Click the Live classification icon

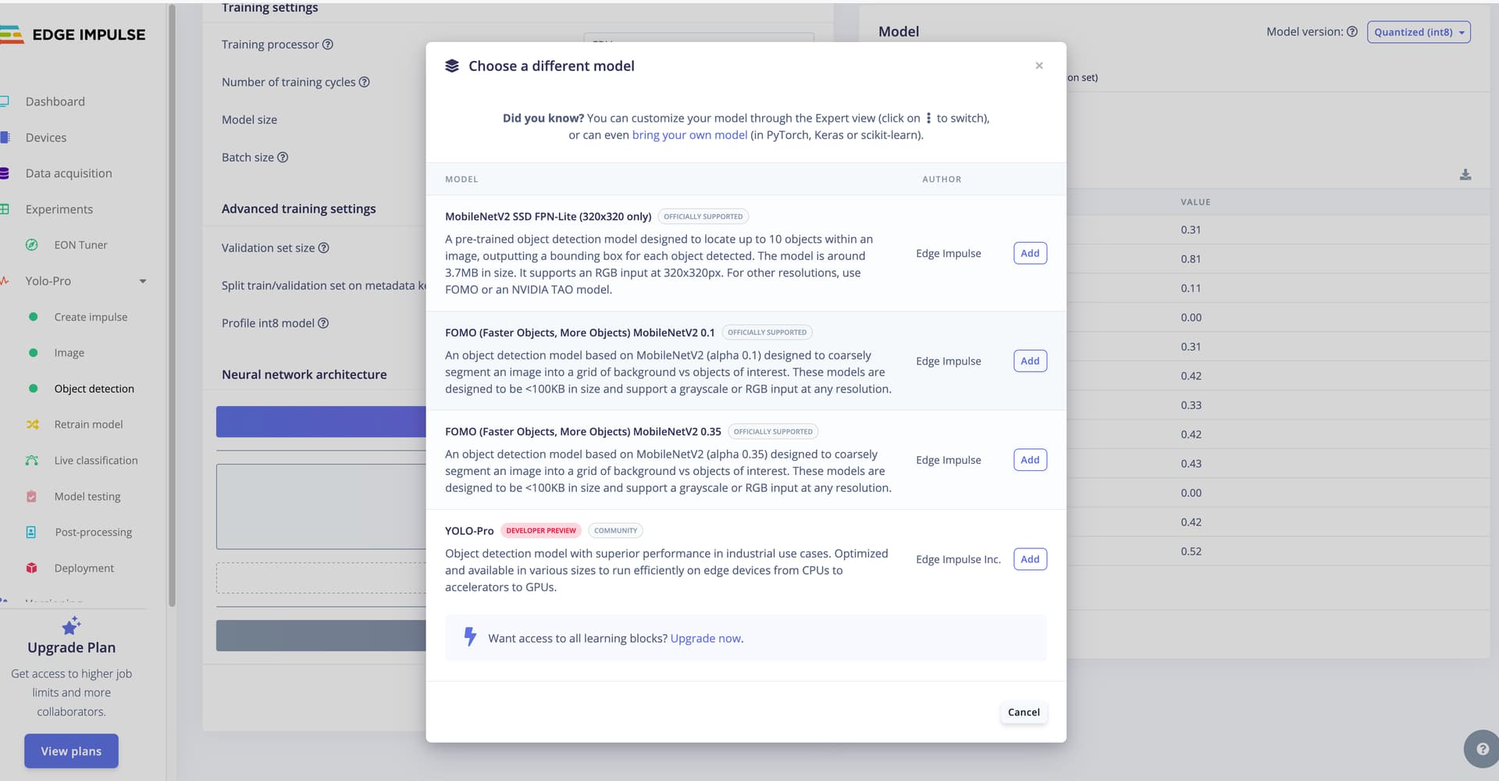pyautogui.click(x=32, y=461)
